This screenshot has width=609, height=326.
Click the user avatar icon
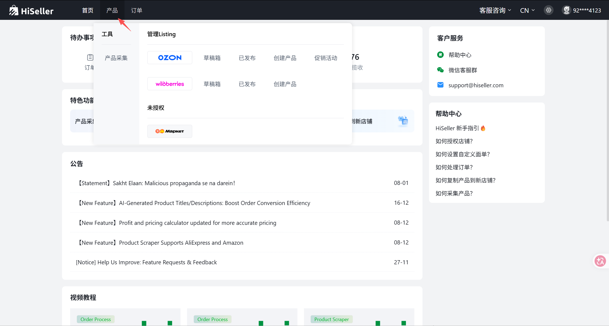coord(566,10)
